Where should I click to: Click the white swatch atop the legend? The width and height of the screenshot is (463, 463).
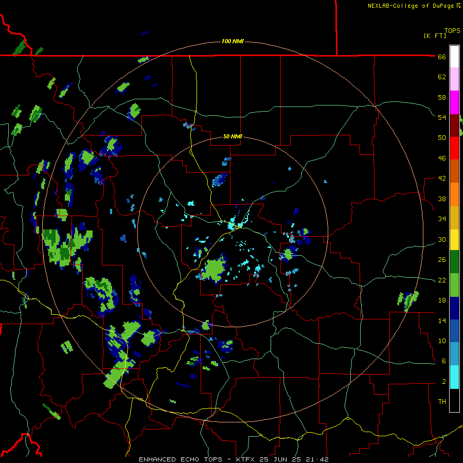[x=454, y=57]
